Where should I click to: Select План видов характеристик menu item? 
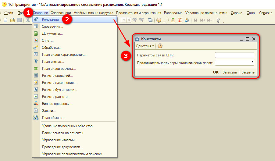click(x=74, y=55)
